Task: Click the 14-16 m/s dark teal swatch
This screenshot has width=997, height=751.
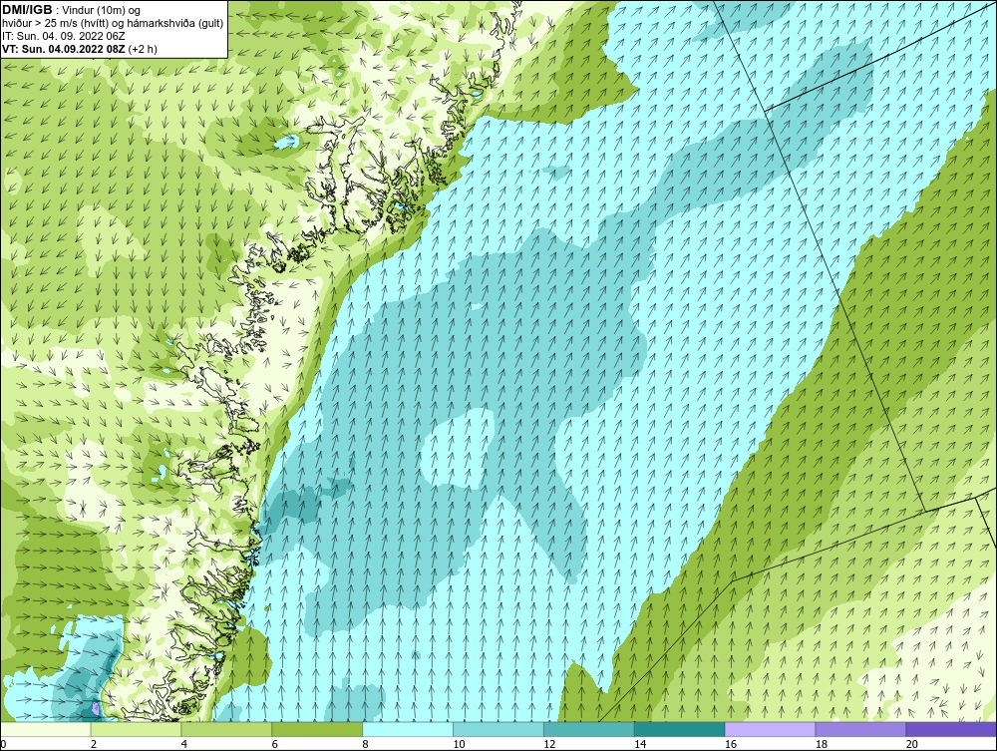Action: [x=679, y=729]
